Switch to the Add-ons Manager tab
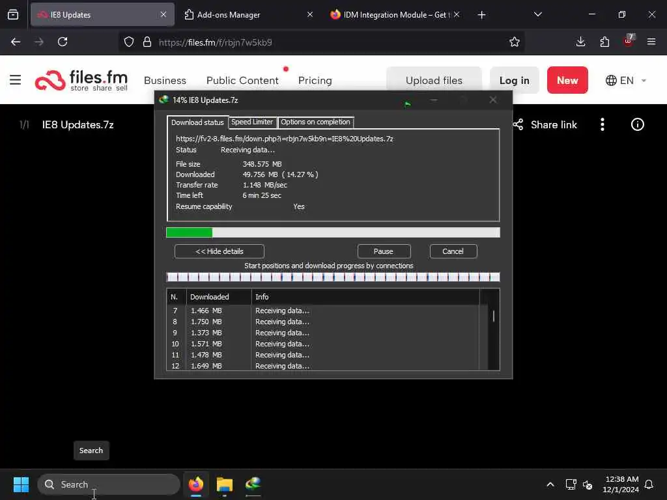 tap(249, 15)
